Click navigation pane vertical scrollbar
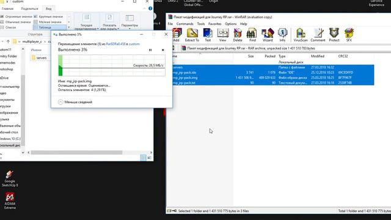Viewport: 391px width, 220px height. click(x=23, y=110)
